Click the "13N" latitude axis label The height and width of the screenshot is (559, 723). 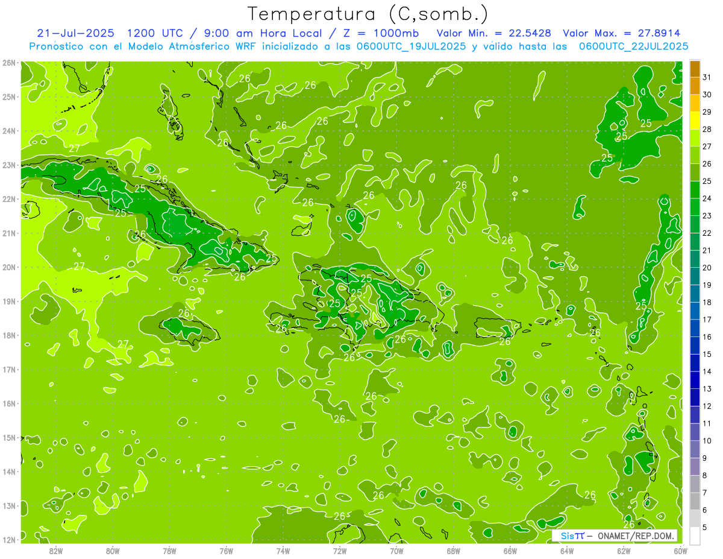9,505
